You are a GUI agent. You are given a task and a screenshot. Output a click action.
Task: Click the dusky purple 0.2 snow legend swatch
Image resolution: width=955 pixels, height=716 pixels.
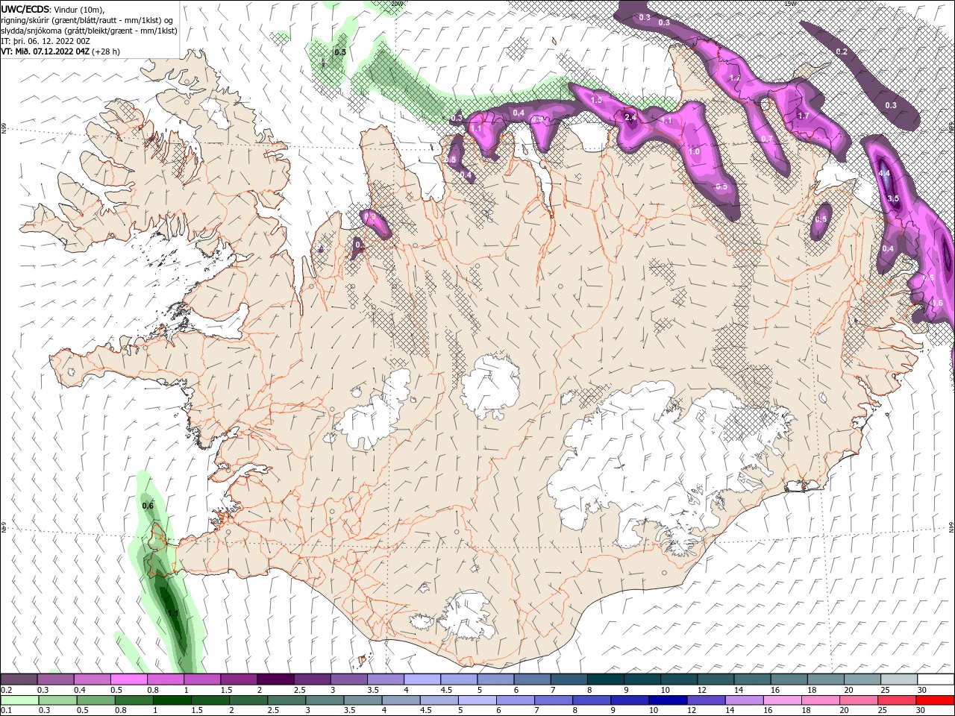[19, 679]
